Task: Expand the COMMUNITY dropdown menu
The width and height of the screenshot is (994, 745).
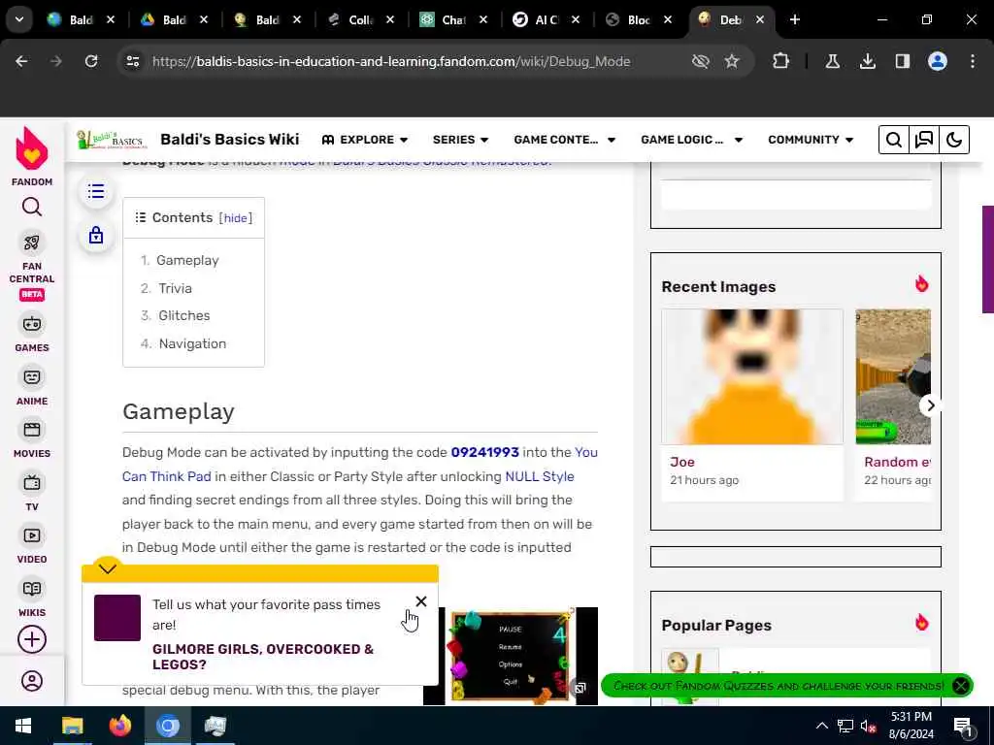Action: coord(811,140)
